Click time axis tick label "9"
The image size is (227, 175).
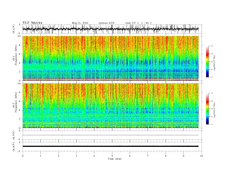coord(183,156)
